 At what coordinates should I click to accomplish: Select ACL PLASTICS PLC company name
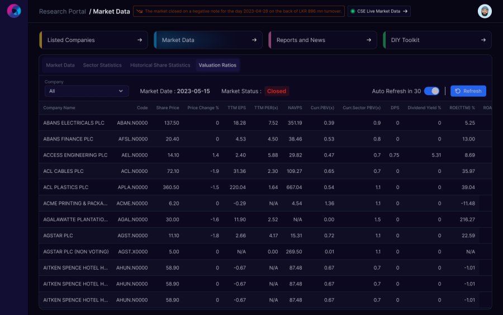point(66,187)
